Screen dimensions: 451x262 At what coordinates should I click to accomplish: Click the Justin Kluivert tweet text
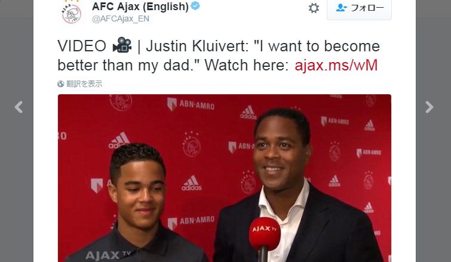219,56
